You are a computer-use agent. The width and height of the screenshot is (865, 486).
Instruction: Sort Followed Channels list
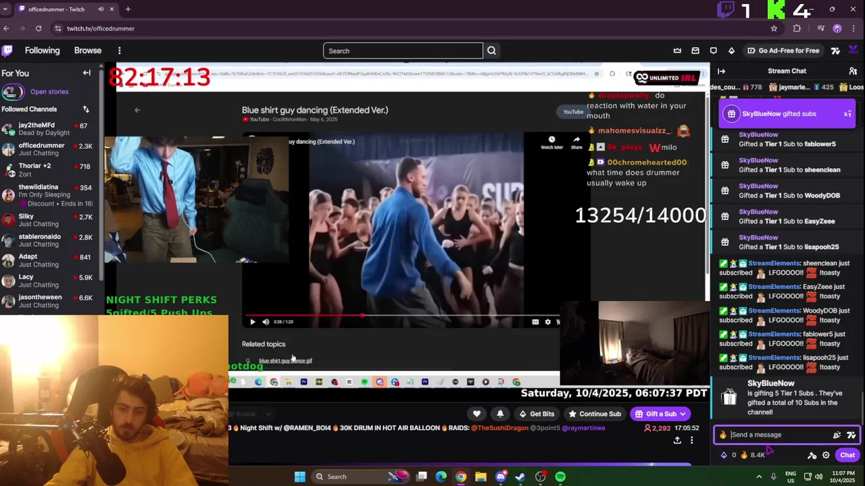click(x=86, y=109)
